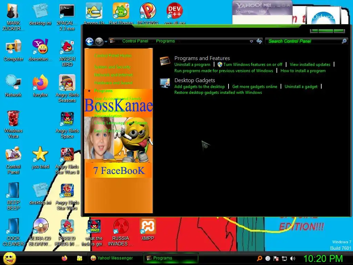Switch to Programs taskbar button
353x265 pixels.
coord(171,258)
